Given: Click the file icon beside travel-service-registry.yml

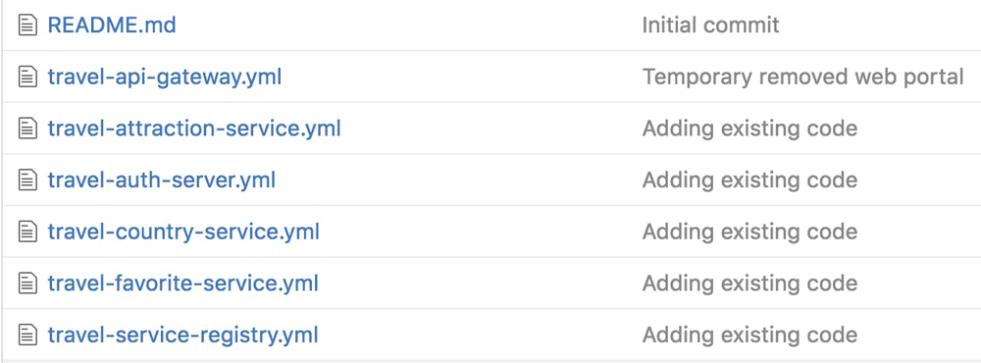Looking at the screenshot, I should [26, 335].
